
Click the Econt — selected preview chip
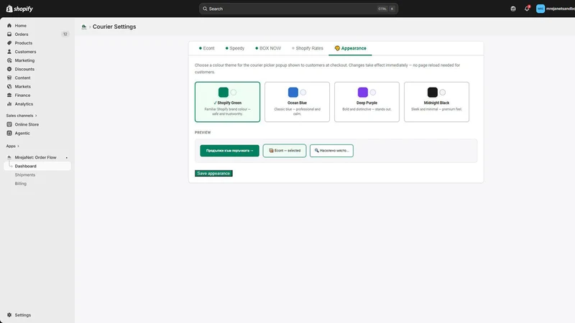pyautogui.click(x=285, y=151)
